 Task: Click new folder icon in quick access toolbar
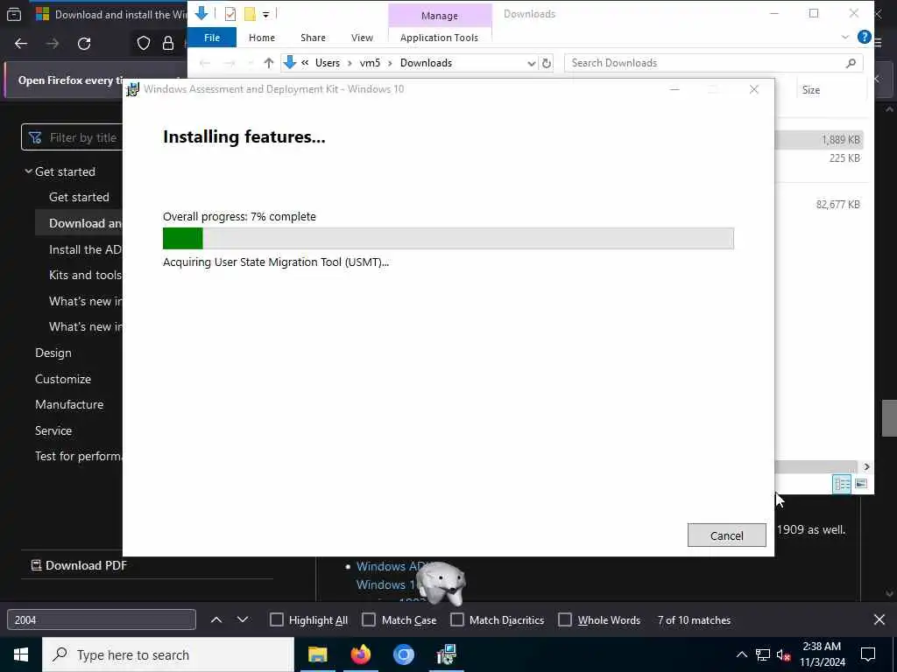click(x=250, y=14)
